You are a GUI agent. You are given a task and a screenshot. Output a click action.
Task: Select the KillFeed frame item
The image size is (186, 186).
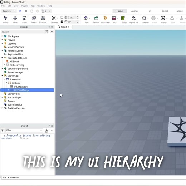click(16, 83)
